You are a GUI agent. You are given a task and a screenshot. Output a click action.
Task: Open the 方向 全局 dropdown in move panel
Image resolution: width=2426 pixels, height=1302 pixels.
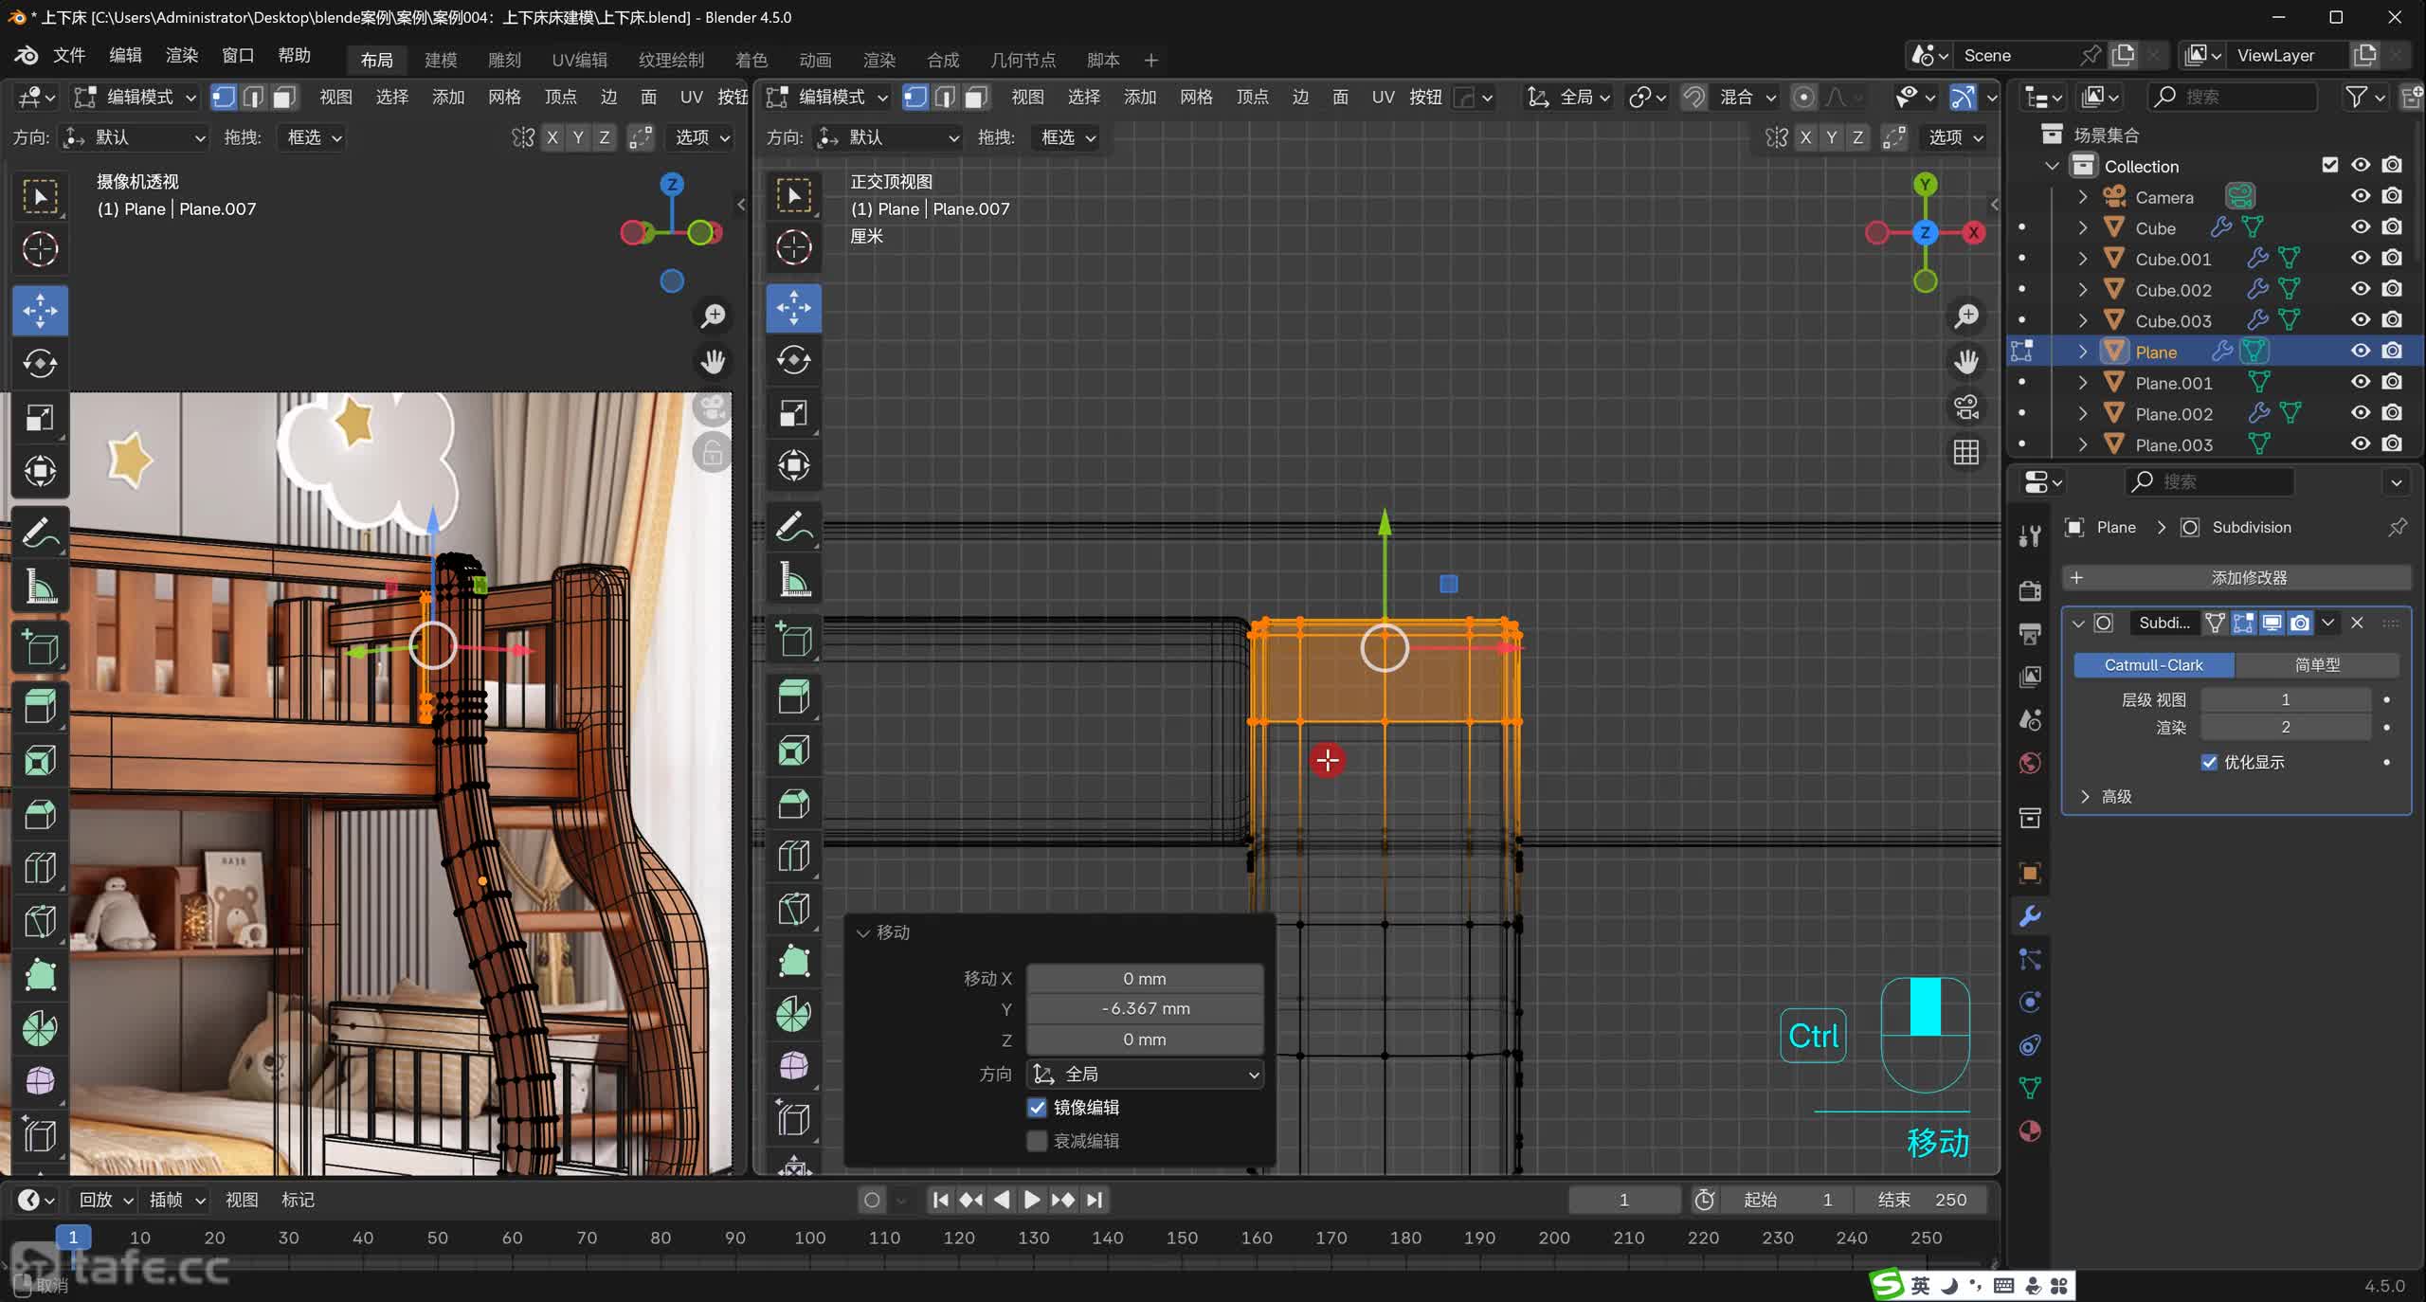(1145, 1074)
